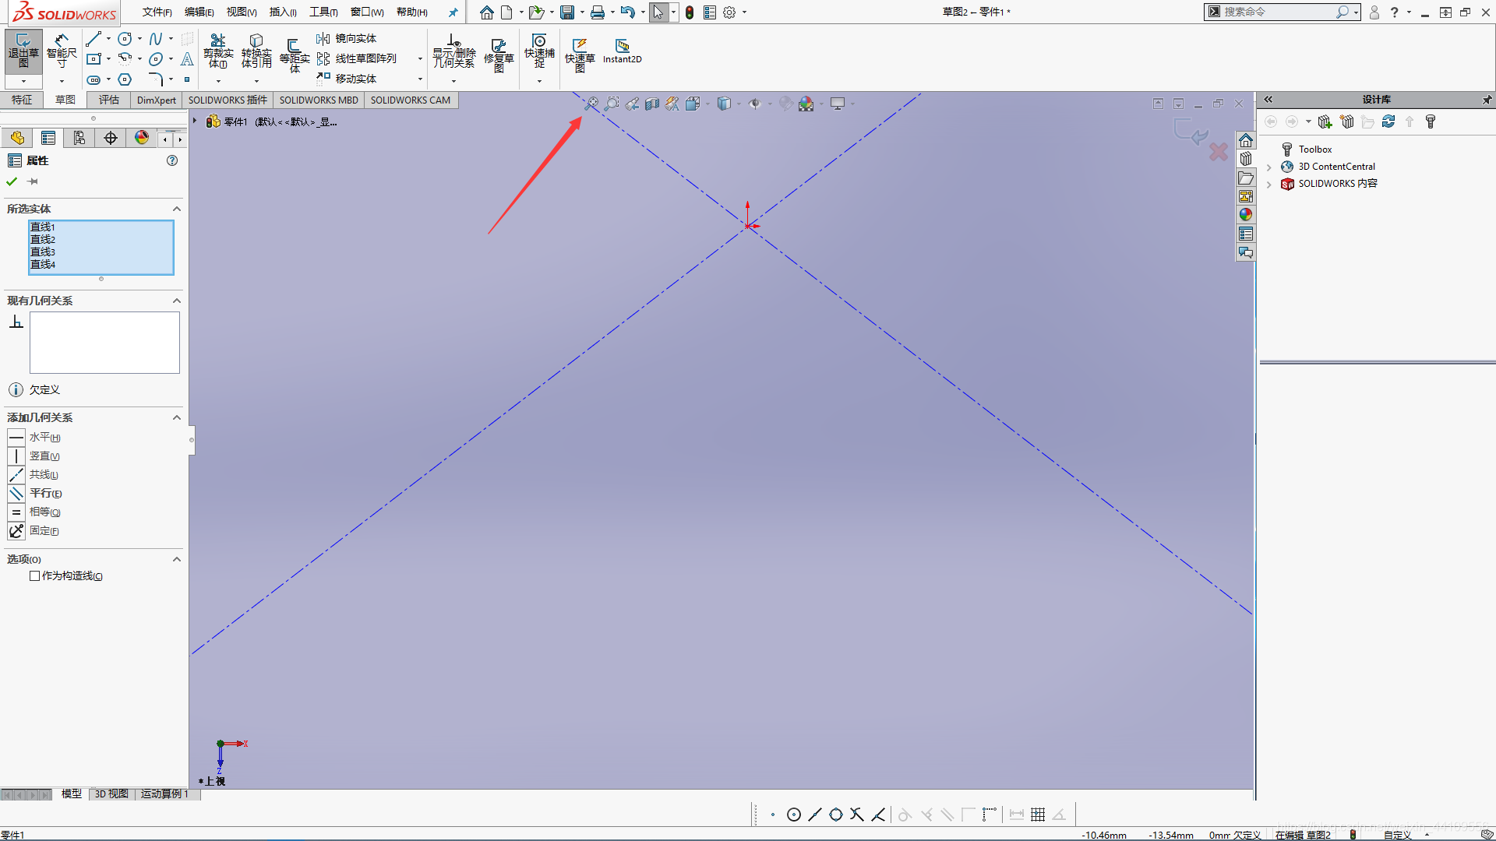Click the green OK checkmark
Image resolution: width=1496 pixels, height=841 pixels.
(12, 181)
